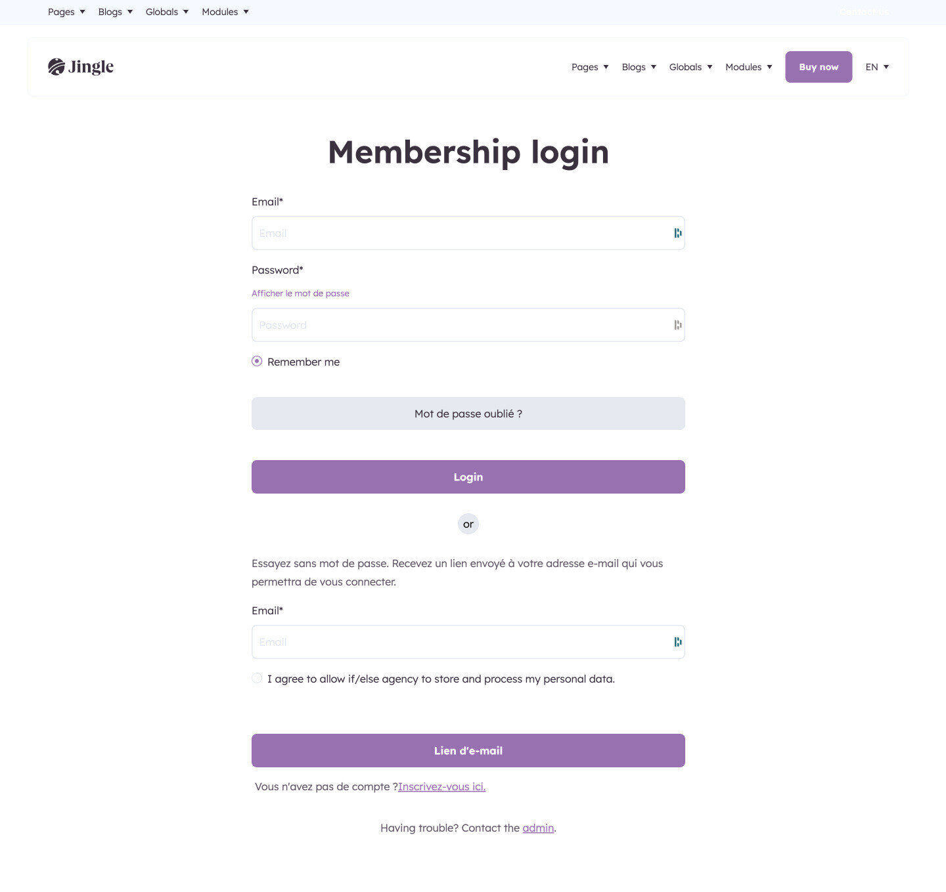Click password manager icon in top Email field
Screen dimensions: 946x892
click(x=677, y=233)
